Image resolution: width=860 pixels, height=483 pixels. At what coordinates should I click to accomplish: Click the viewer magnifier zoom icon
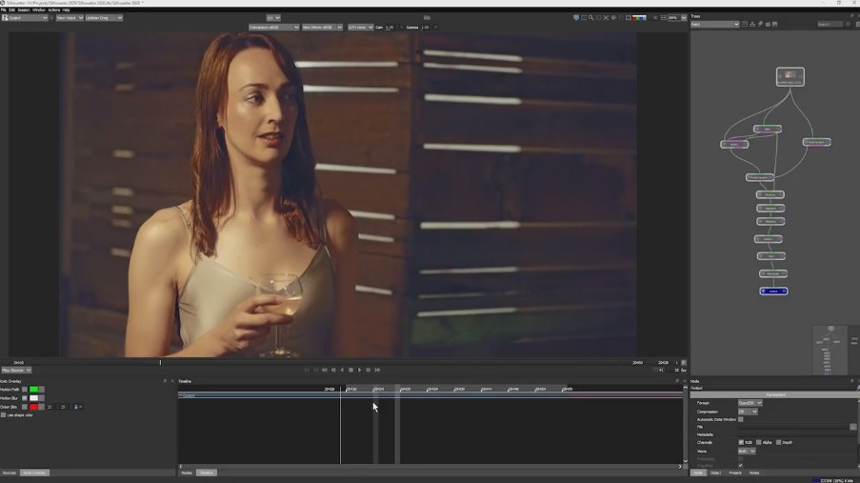[591, 17]
